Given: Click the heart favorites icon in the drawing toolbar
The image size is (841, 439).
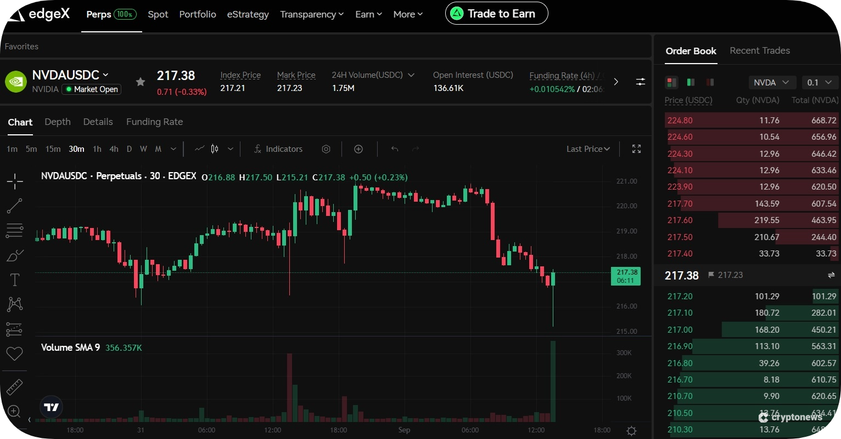Looking at the screenshot, I should tap(15, 354).
